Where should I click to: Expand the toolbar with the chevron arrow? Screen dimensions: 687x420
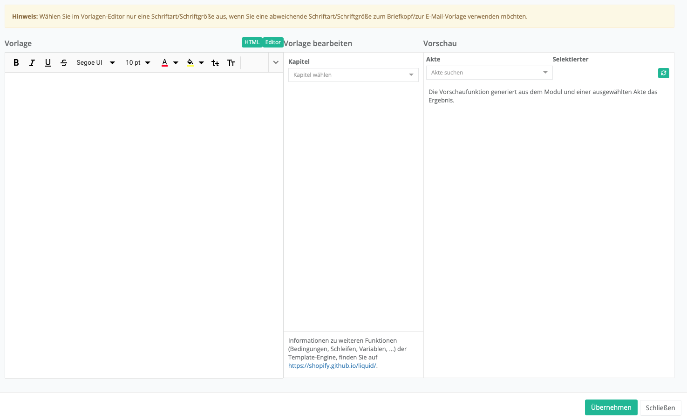click(276, 62)
